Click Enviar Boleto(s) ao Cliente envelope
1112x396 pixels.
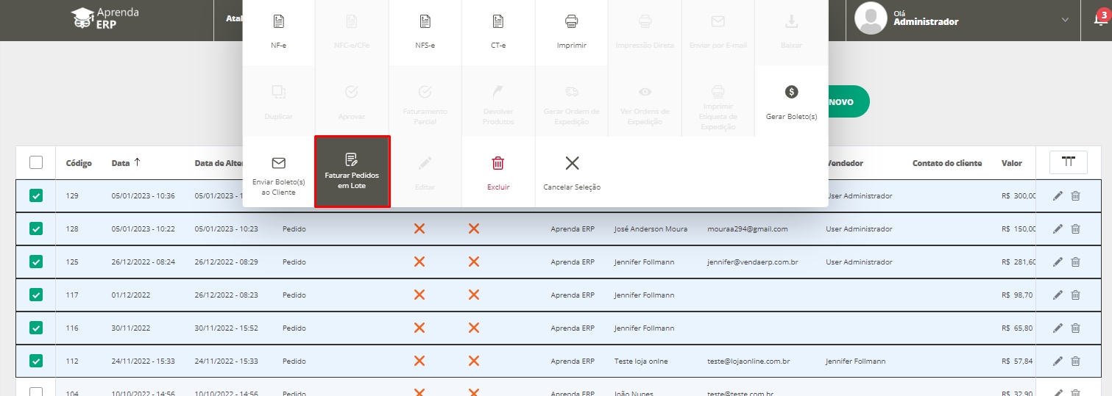278,163
